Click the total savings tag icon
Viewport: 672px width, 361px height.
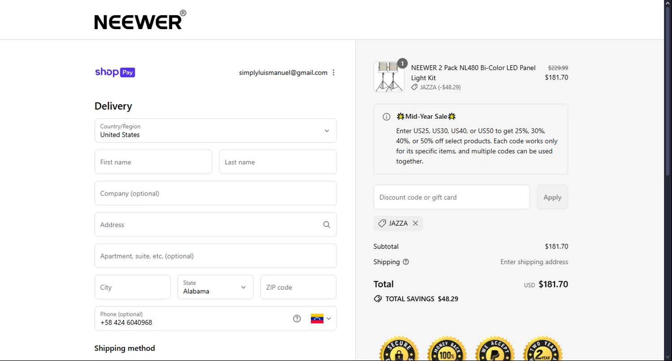[x=378, y=299]
